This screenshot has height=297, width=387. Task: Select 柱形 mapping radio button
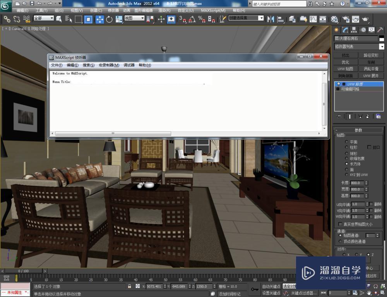click(346, 147)
